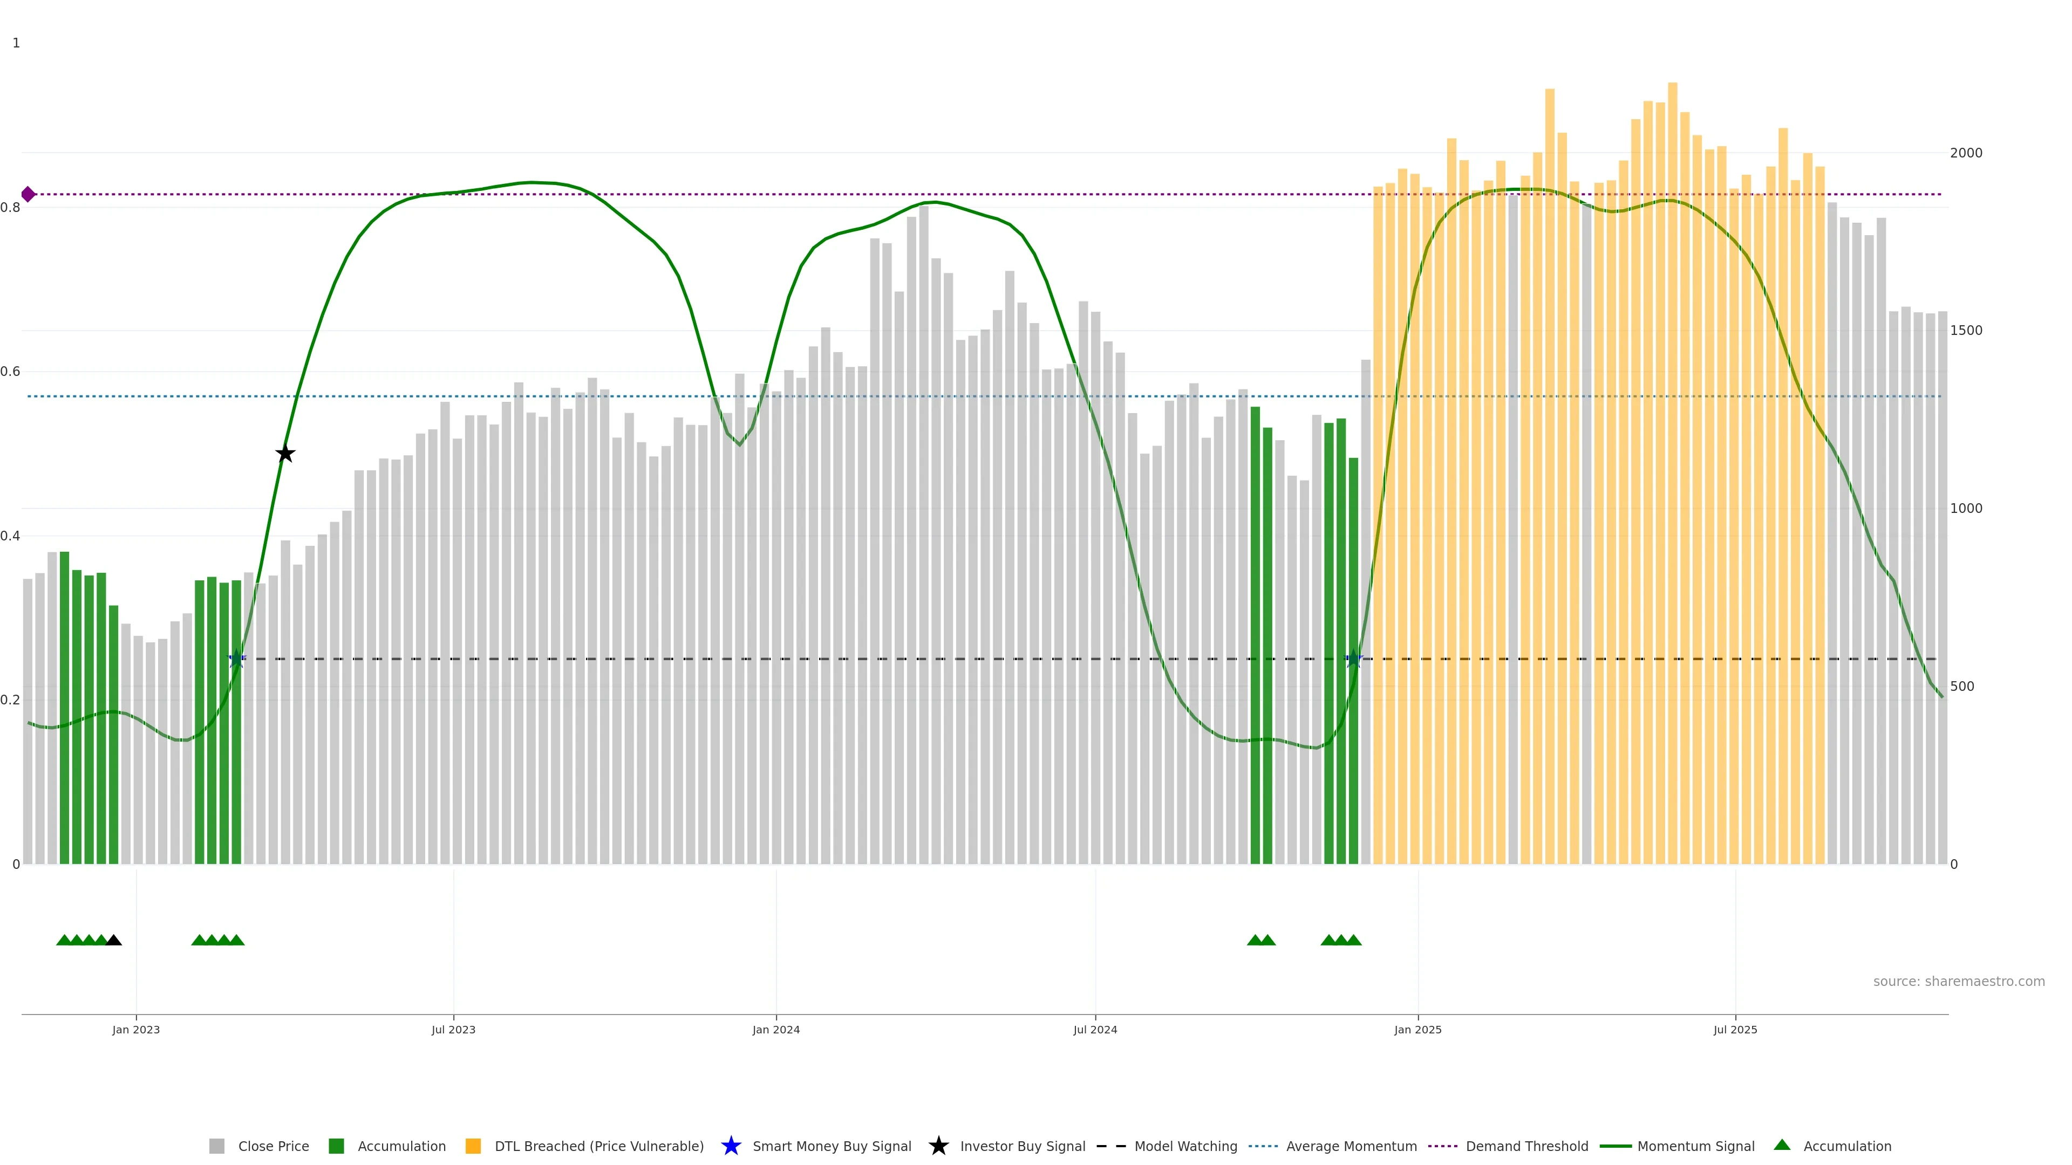Click the blue Smart Money star near Dec 2024
The image size is (2072, 1165).
coord(1353,659)
